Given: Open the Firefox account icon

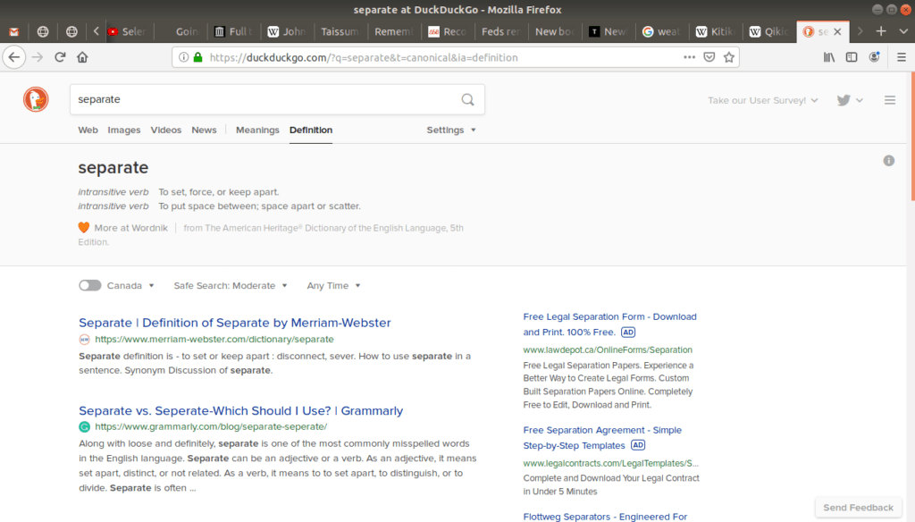Looking at the screenshot, I should pyautogui.click(x=874, y=57).
